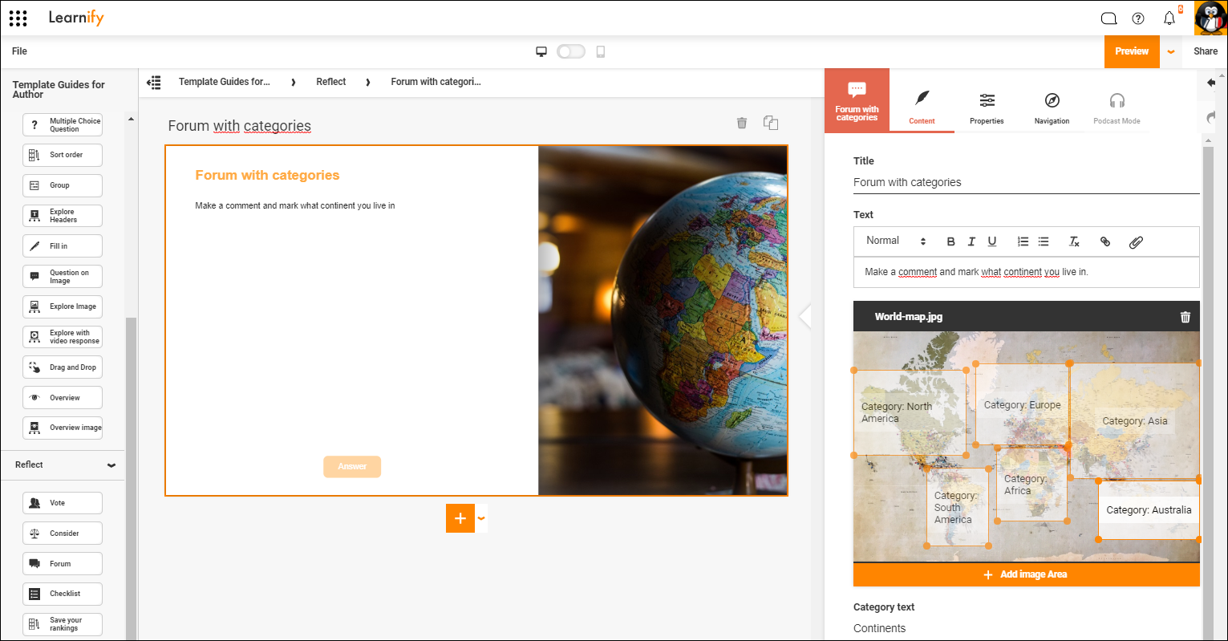This screenshot has width=1228, height=641.
Task: Open the user profile avatar
Action: pyautogui.click(x=1210, y=18)
